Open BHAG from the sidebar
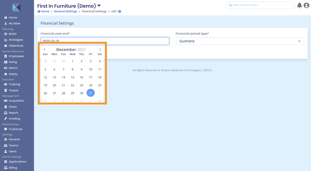 (x=12, y=34)
